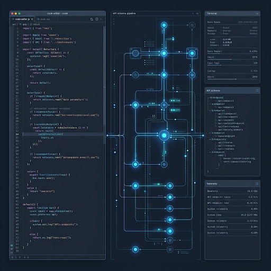Select the 'cost {' entry in API schema tree

pyautogui.click(x=222, y=155)
